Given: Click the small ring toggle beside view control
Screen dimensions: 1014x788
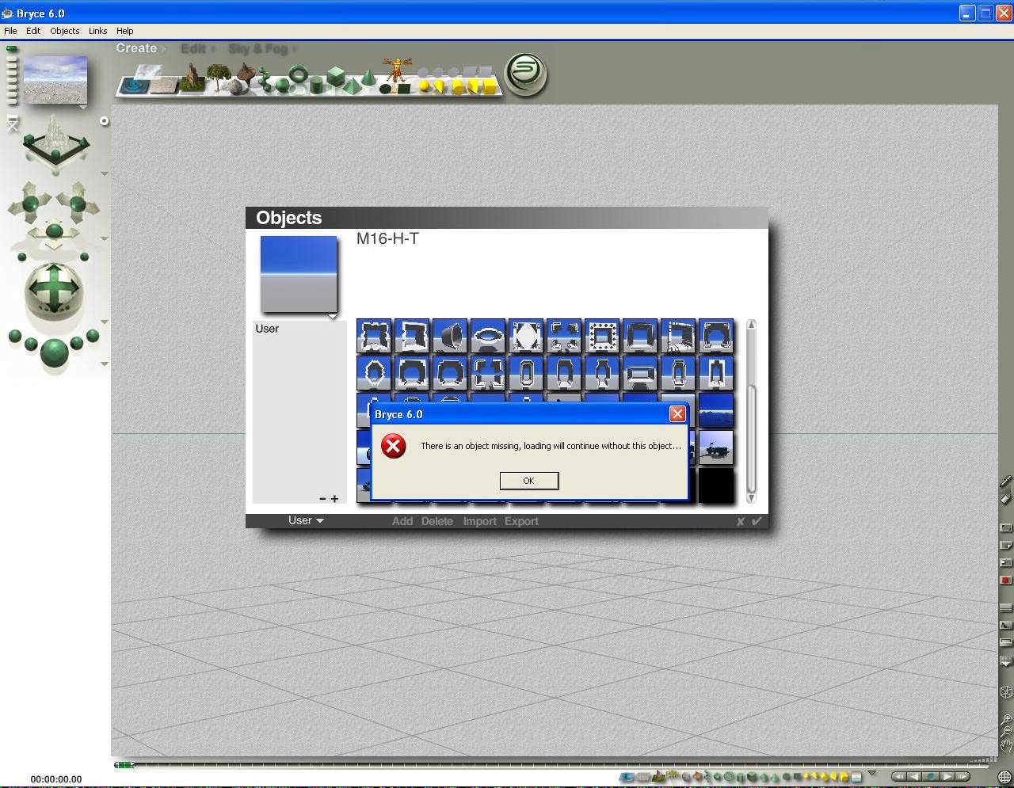Looking at the screenshot, I should (x=104, y=121).
